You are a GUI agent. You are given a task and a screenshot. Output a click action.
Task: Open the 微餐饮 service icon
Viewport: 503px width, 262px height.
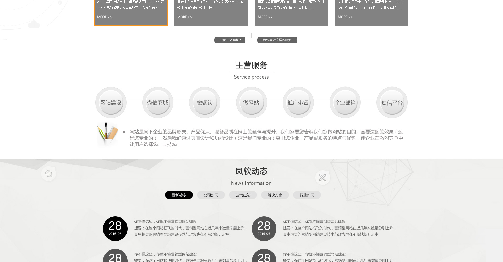(x=205, y=102)
